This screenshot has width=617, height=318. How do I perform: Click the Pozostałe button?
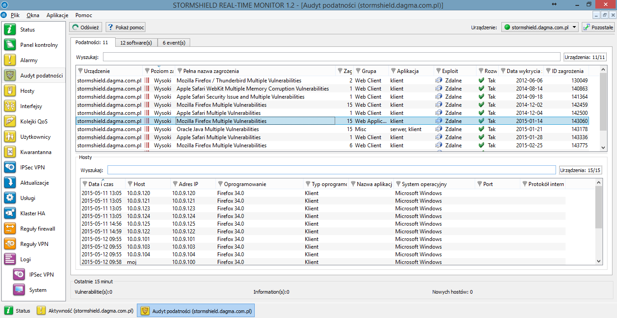point(598,27)
